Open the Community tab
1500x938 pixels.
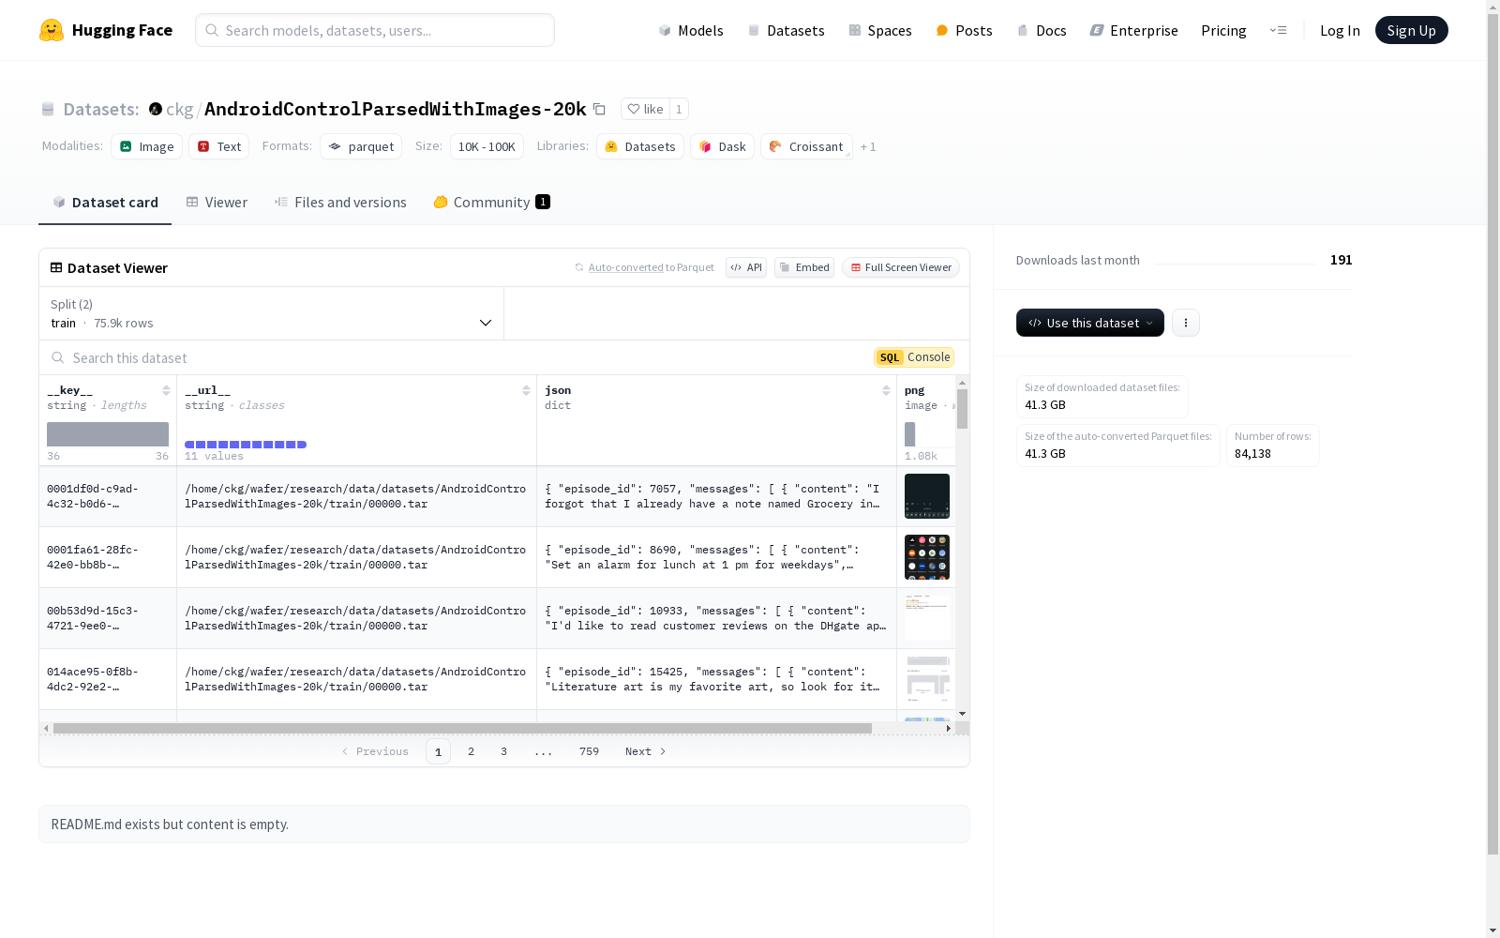tap(492, 202)
